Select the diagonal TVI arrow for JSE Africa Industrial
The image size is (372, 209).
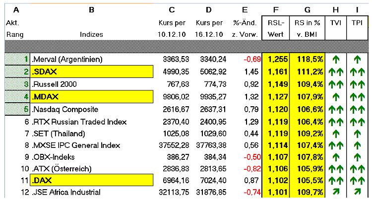335,193
